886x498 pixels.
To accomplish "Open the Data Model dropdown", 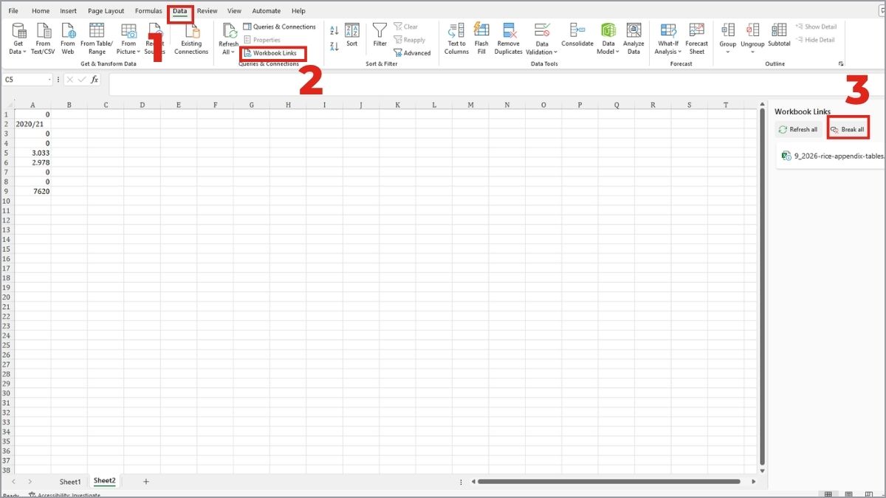I will (617, 52).
